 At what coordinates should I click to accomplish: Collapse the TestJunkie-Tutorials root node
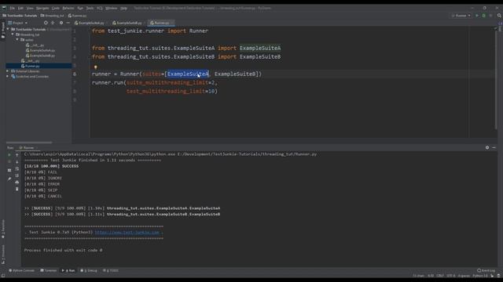[8, 29]
